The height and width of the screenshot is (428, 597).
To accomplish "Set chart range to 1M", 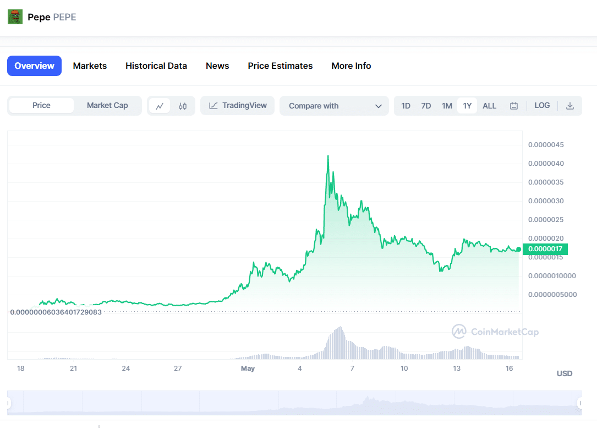I will click(447, 106).
